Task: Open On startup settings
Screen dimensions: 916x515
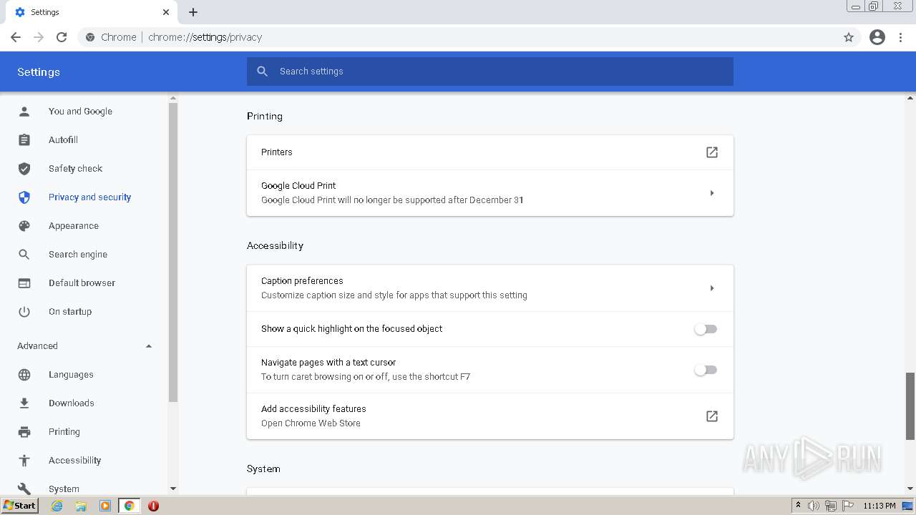Action: tap(70, 311)
